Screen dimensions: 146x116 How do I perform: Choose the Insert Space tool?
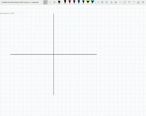54,2
